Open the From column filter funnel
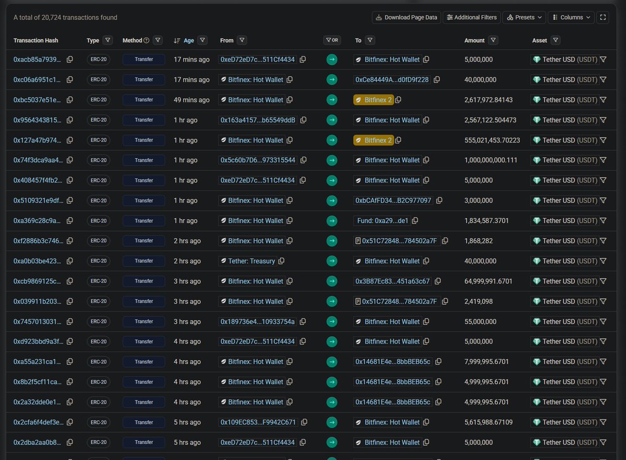 pos(242,40)
